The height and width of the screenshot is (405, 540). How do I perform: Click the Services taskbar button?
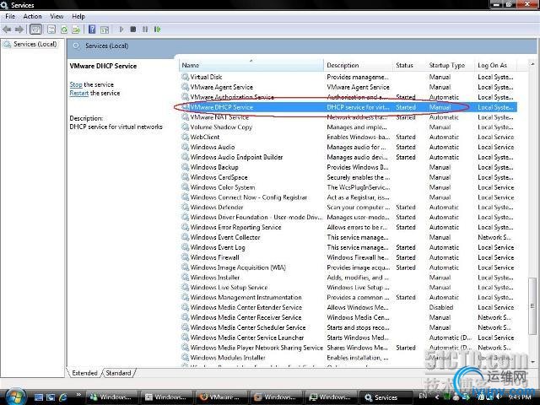[x=386, y=397]
